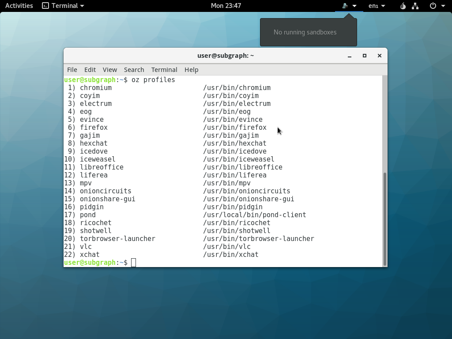The height and width of the screenshot is (339, 452).
Task: Click the path /usr/bin/libreoffice
Action: coord(243,167)
